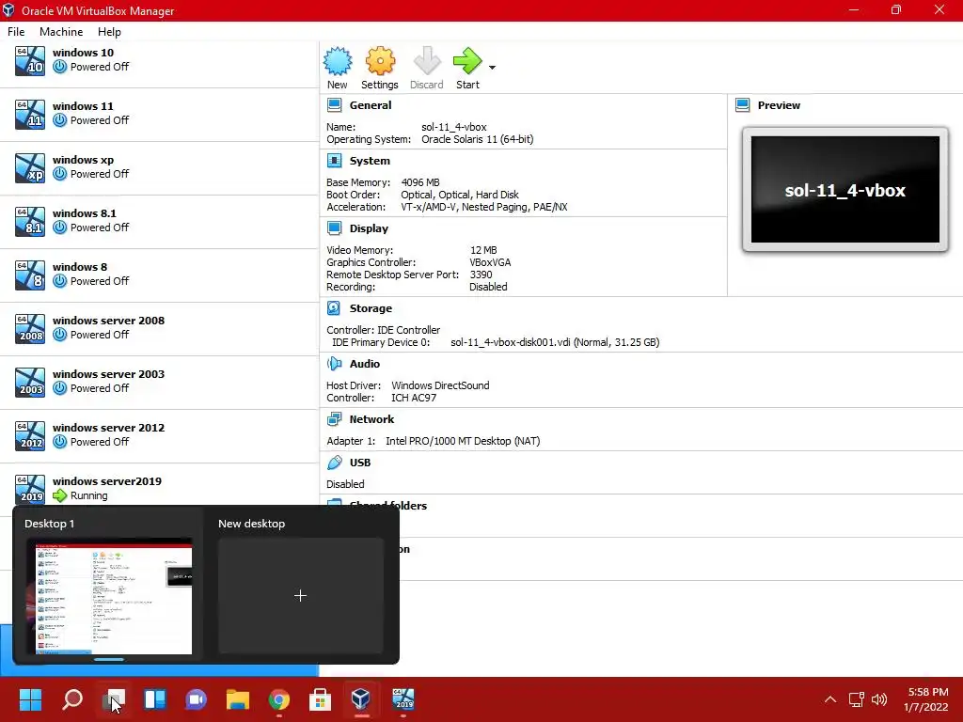Click the Windows Start button

click(x=30, y=699)
